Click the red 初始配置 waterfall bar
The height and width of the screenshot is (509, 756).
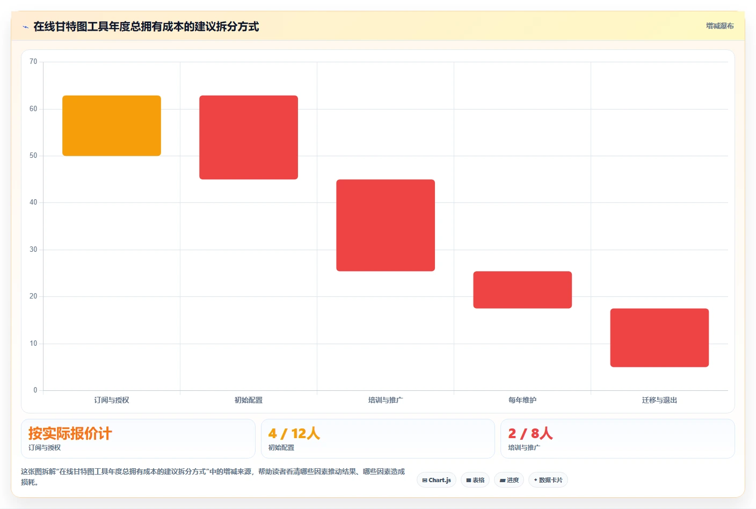click(249, 137)
